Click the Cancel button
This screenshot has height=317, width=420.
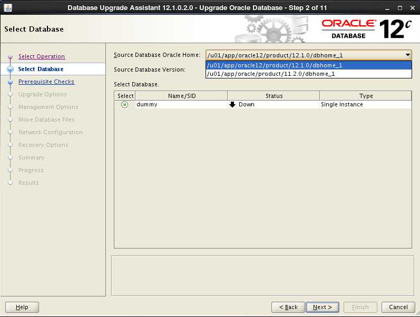pos(398,307)
